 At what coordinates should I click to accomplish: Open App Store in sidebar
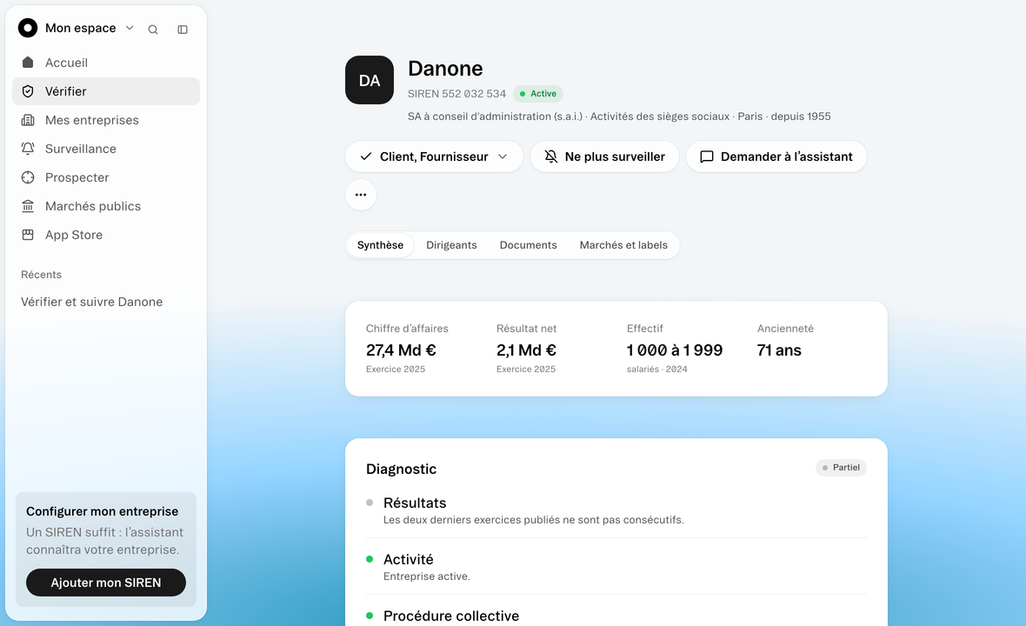pyautogui.click(x=106, y=235)
